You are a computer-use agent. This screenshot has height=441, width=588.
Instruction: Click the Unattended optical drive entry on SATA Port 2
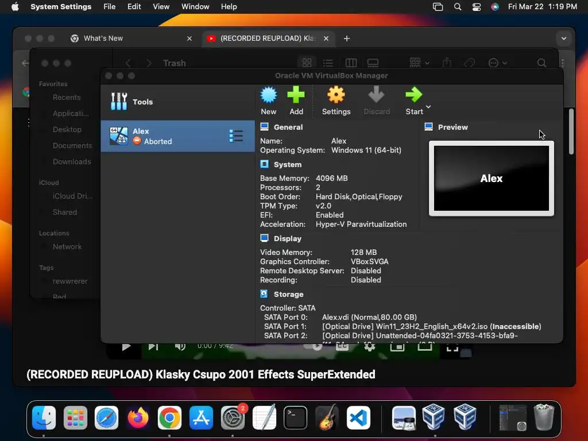point(420,335)
